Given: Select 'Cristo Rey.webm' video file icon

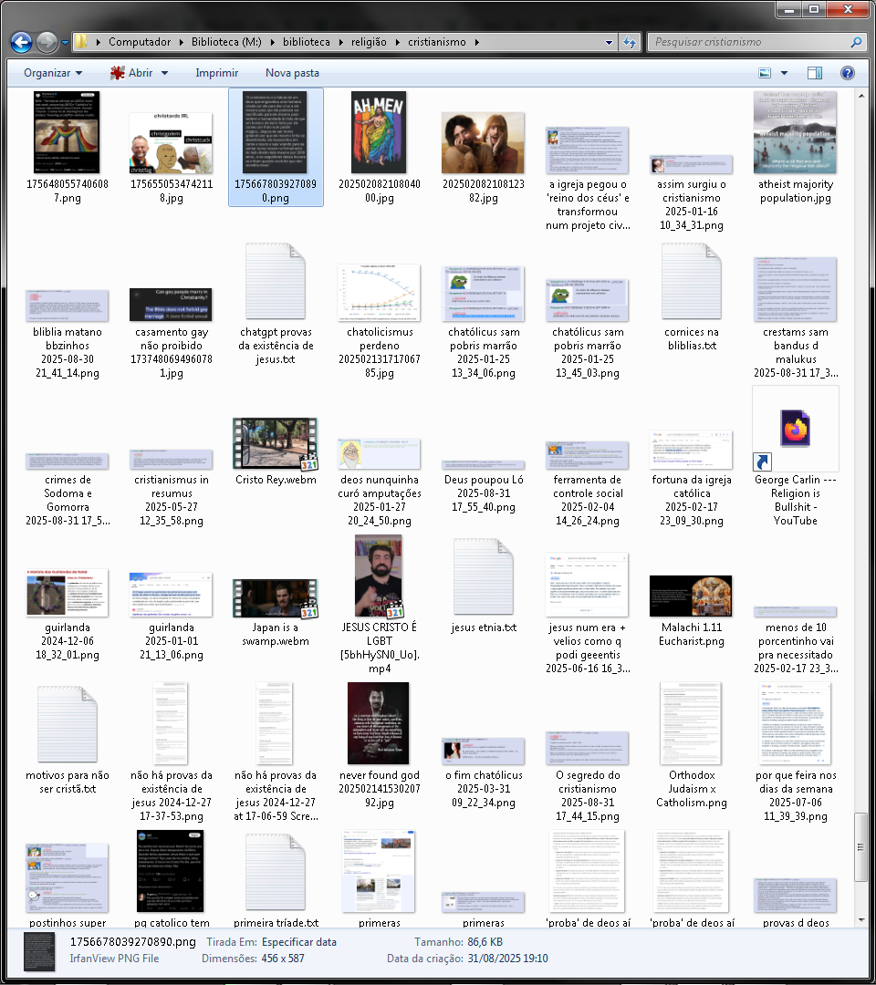Looking at the screenshot, I should (276, 443).
